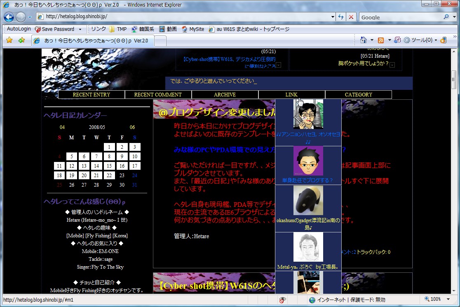460x307 pixels.
Task: Open the 動画 favorites item
Action: (x=168, y=29)
